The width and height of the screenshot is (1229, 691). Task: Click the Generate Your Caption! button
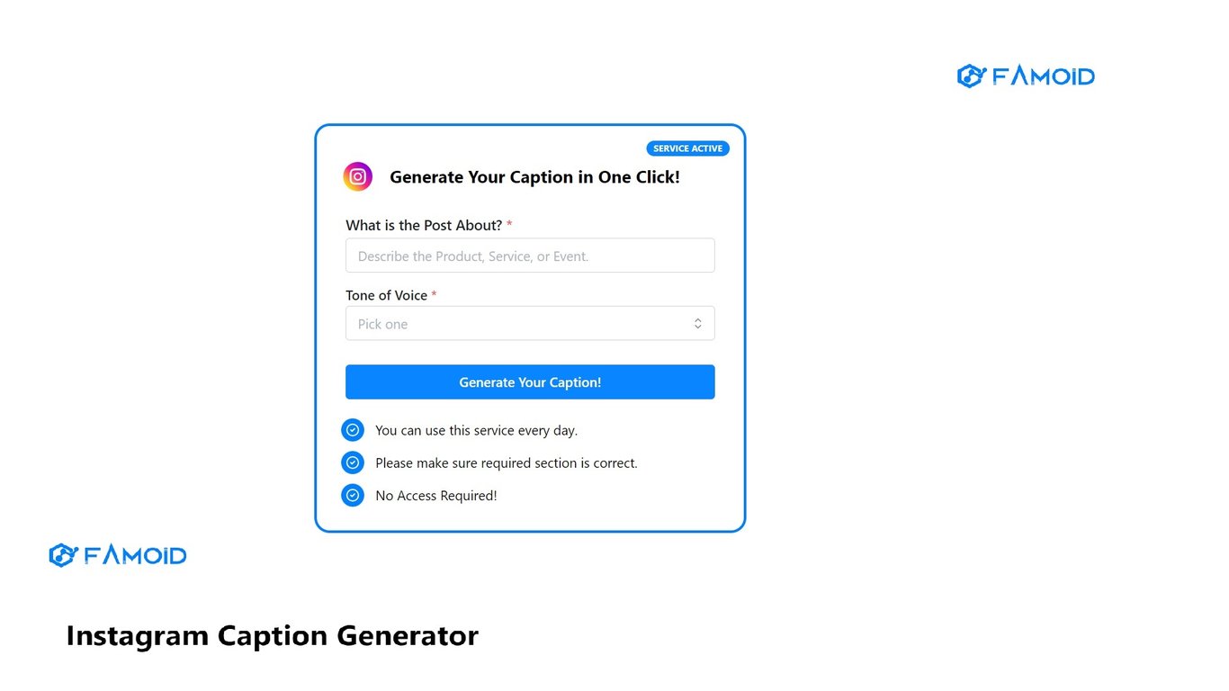[x=530, y=382]
